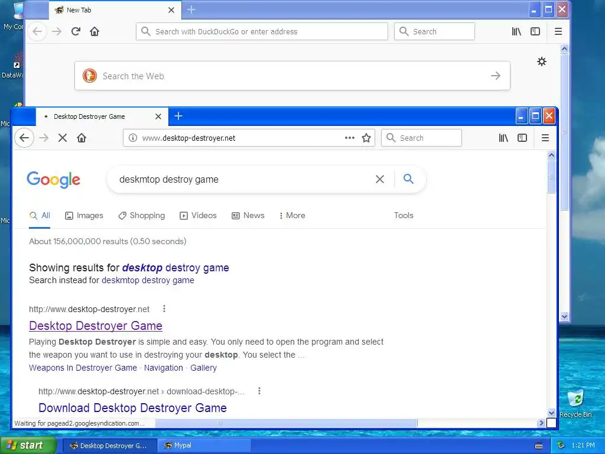The width and height of the screenshot is (605, 454).
Task: Close the New Tab tab
Action: (171, 10)
